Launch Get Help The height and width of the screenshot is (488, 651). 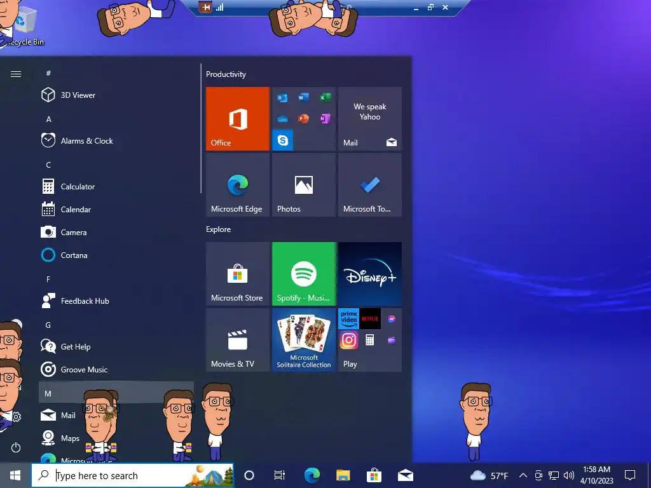[116, 346]
